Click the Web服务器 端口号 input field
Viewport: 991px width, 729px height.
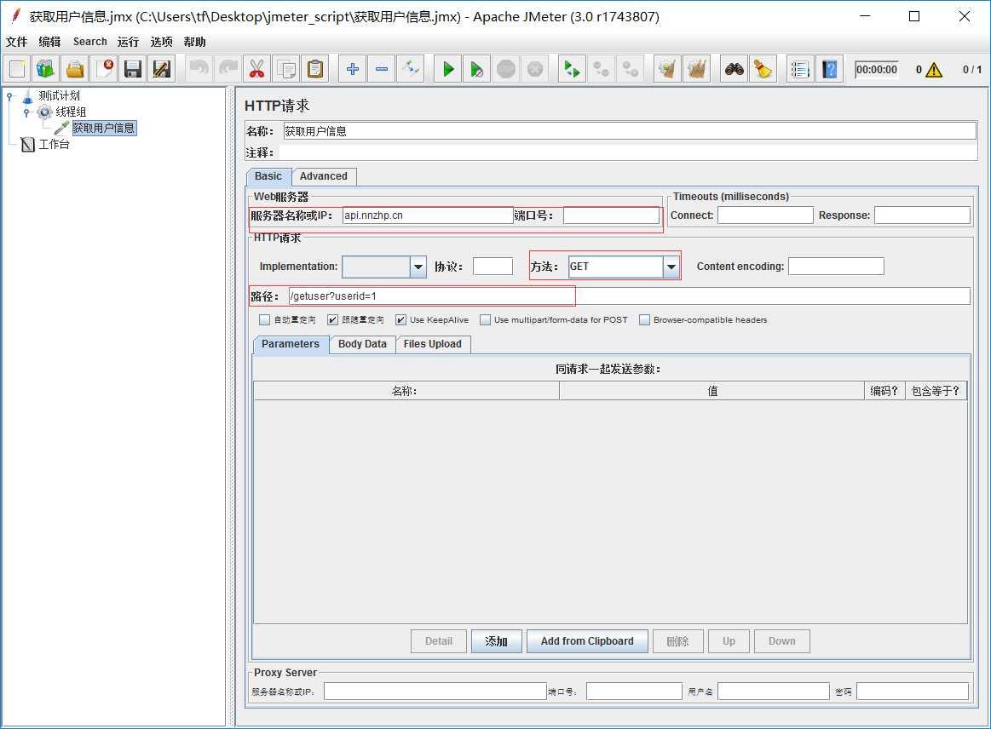[x=611, y=215]
